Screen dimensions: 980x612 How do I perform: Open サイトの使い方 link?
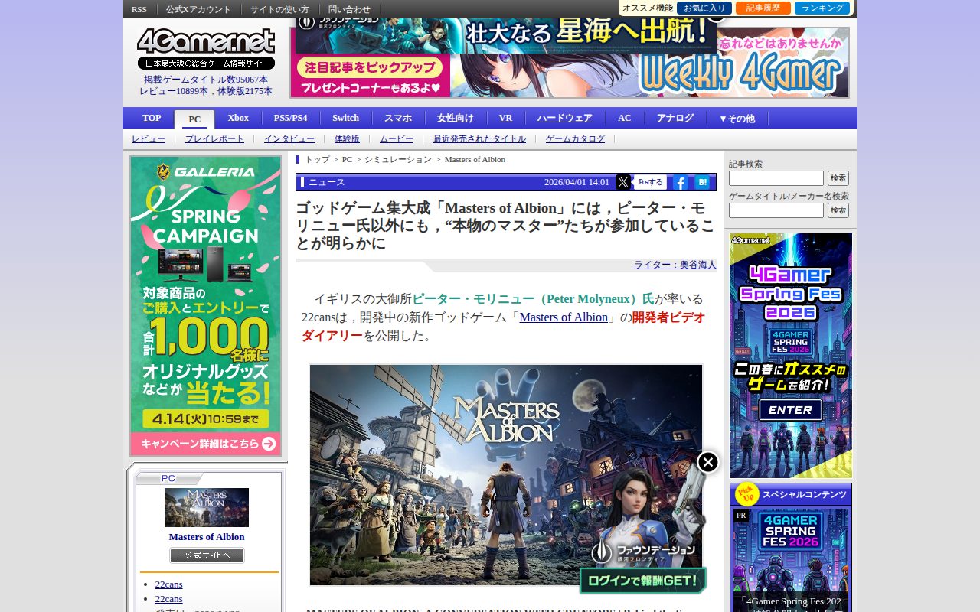[279, 9]
